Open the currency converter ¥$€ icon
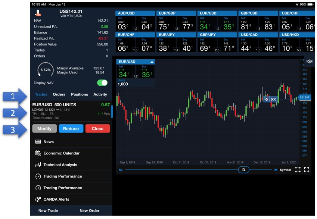The image size is (317, 219). point(309,62)
